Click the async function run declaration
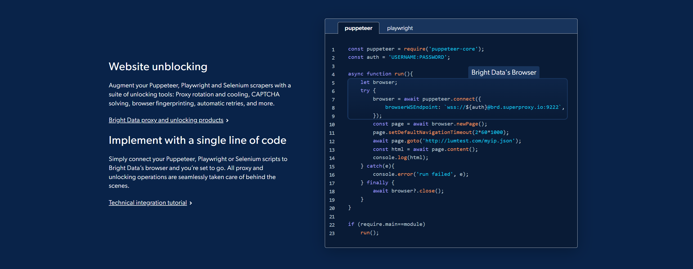This screenshot has height=269, width=693. 380,74
